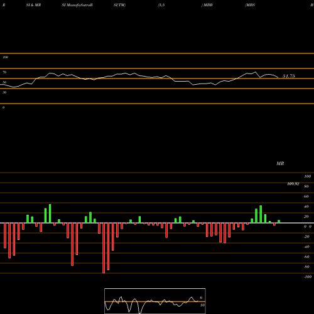Click the RSI axis label 70

pyautogui.click(x=4, y=72)
